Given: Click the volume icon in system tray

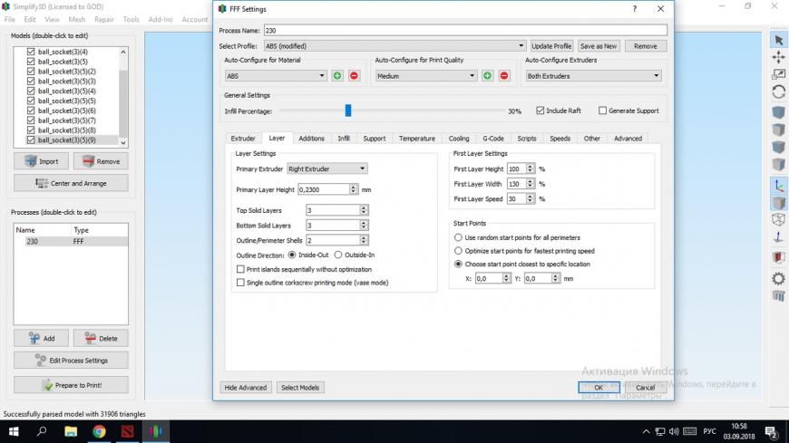Looking at the screenshot, I should pos(674,431).
